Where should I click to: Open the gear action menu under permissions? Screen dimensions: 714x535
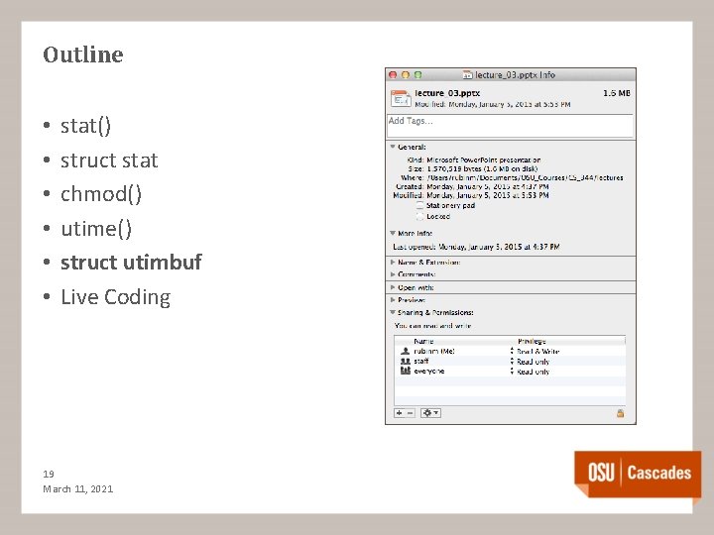430,413
